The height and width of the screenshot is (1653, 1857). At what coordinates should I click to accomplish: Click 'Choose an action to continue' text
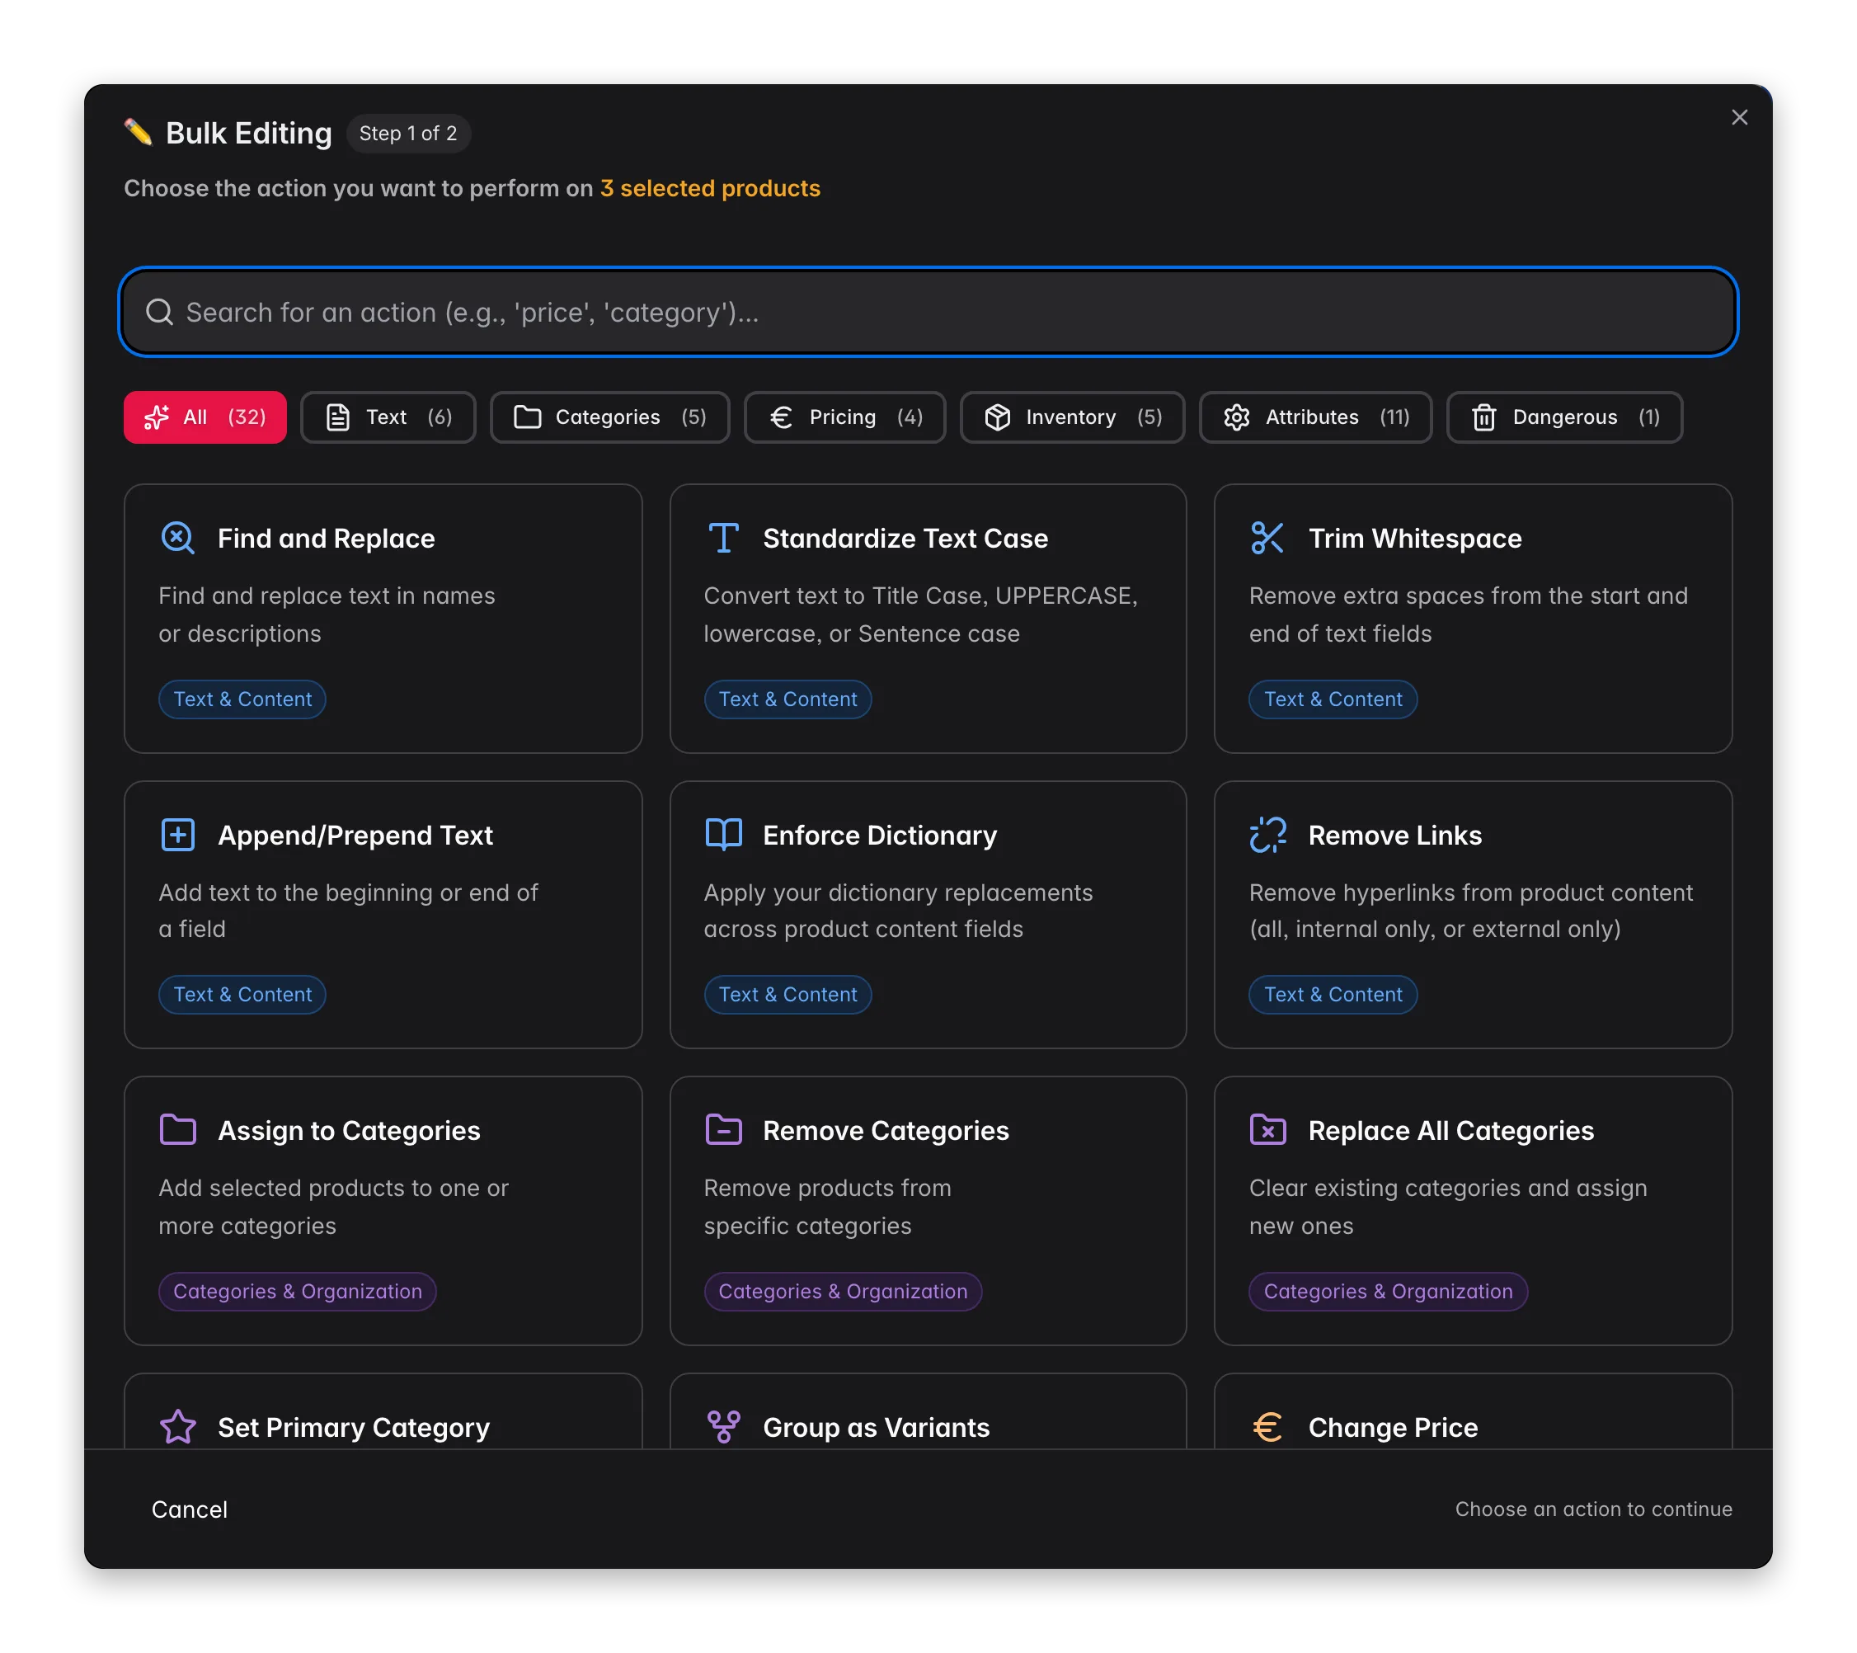click(x=1593, y=1509)
